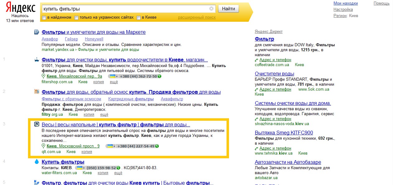Viewport: 393px width, 185px height.
Task: Click the Market favicon beside Фильтры и умягчители
Action: click(36, 32)
